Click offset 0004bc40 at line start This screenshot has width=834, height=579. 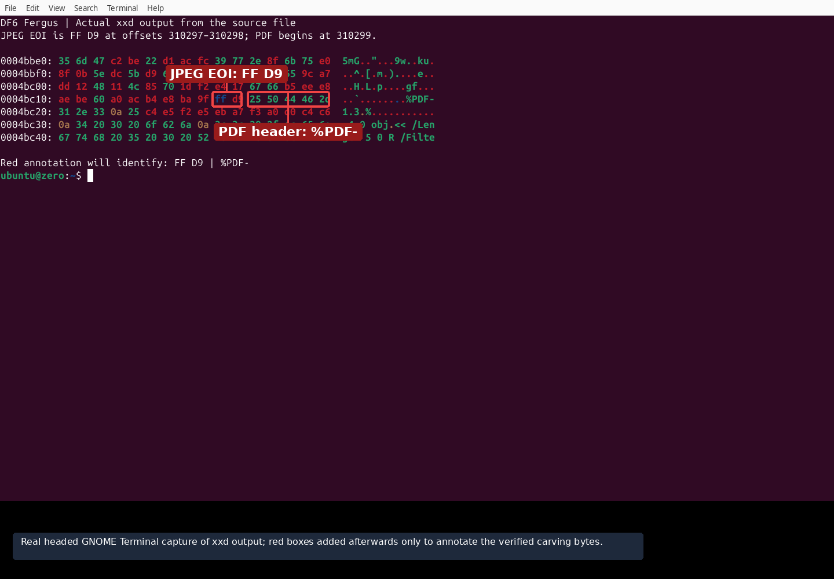point(27,137)
